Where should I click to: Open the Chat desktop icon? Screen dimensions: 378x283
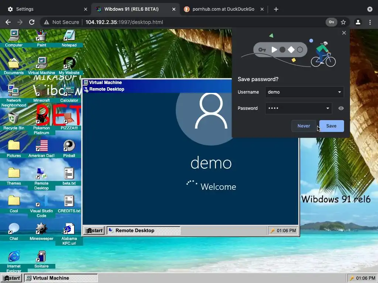tap(14, 232)
